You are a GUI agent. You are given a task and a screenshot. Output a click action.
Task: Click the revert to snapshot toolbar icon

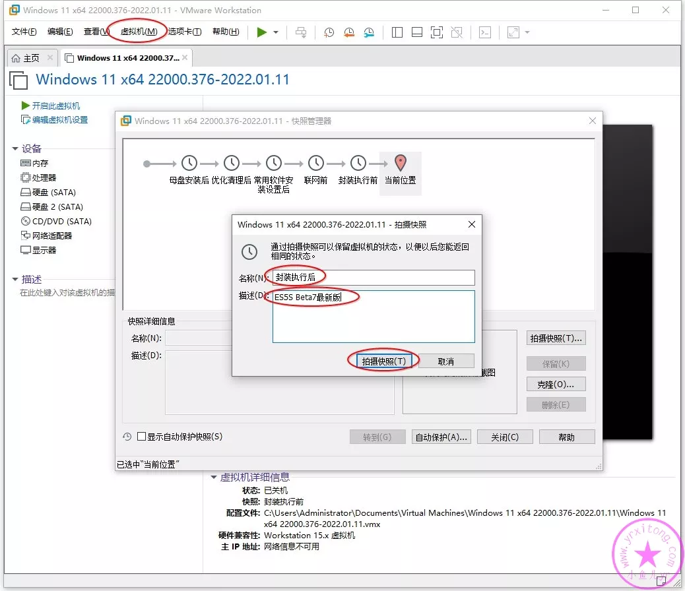(x=349, y=32)
